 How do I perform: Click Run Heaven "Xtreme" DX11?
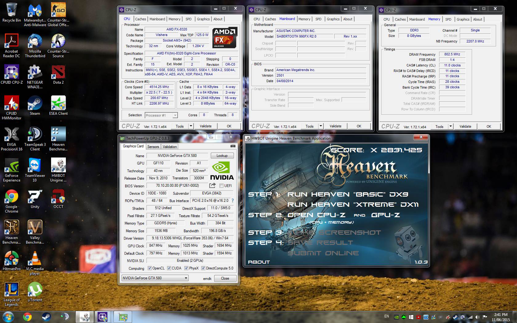point(353,205)
